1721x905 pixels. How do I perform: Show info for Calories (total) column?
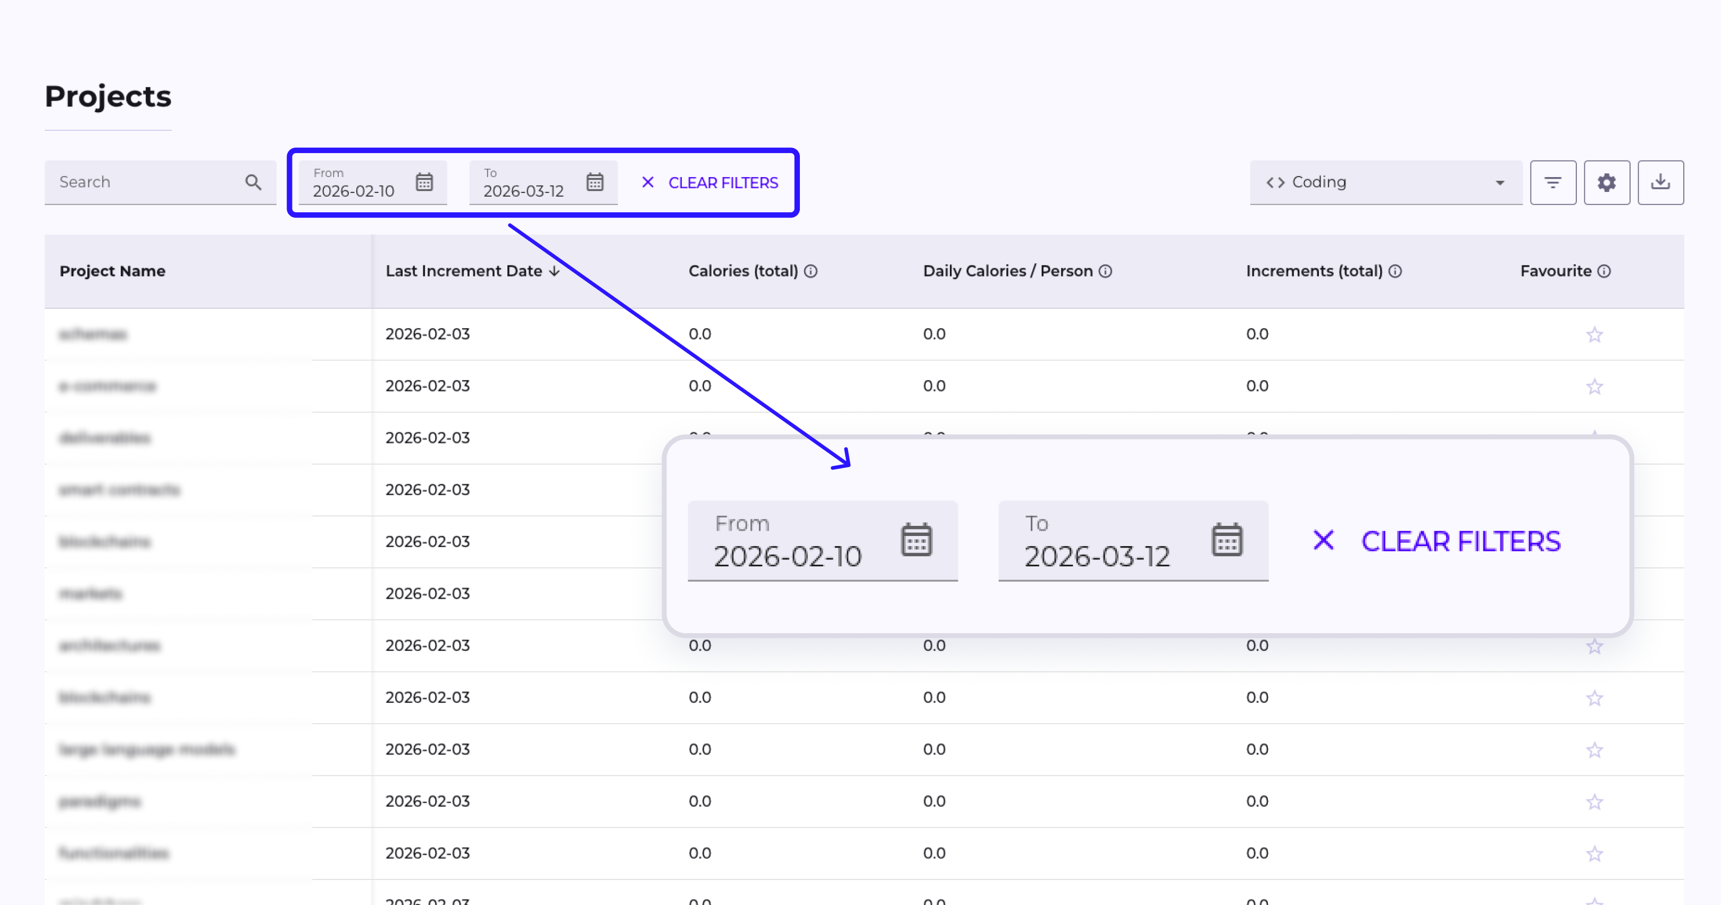(811, 271)
